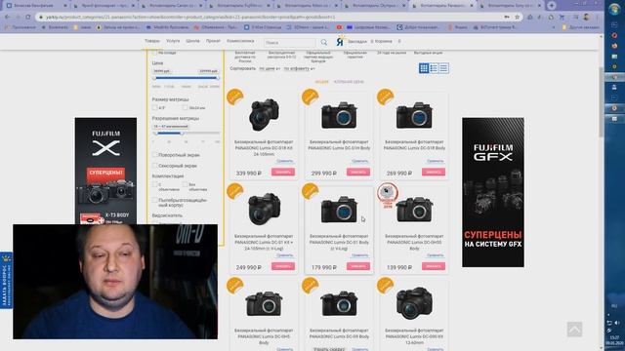Open the Яндекс 'Я' icon in header
625x351 pixels.
pyautogui.click(x=340, y=41)
